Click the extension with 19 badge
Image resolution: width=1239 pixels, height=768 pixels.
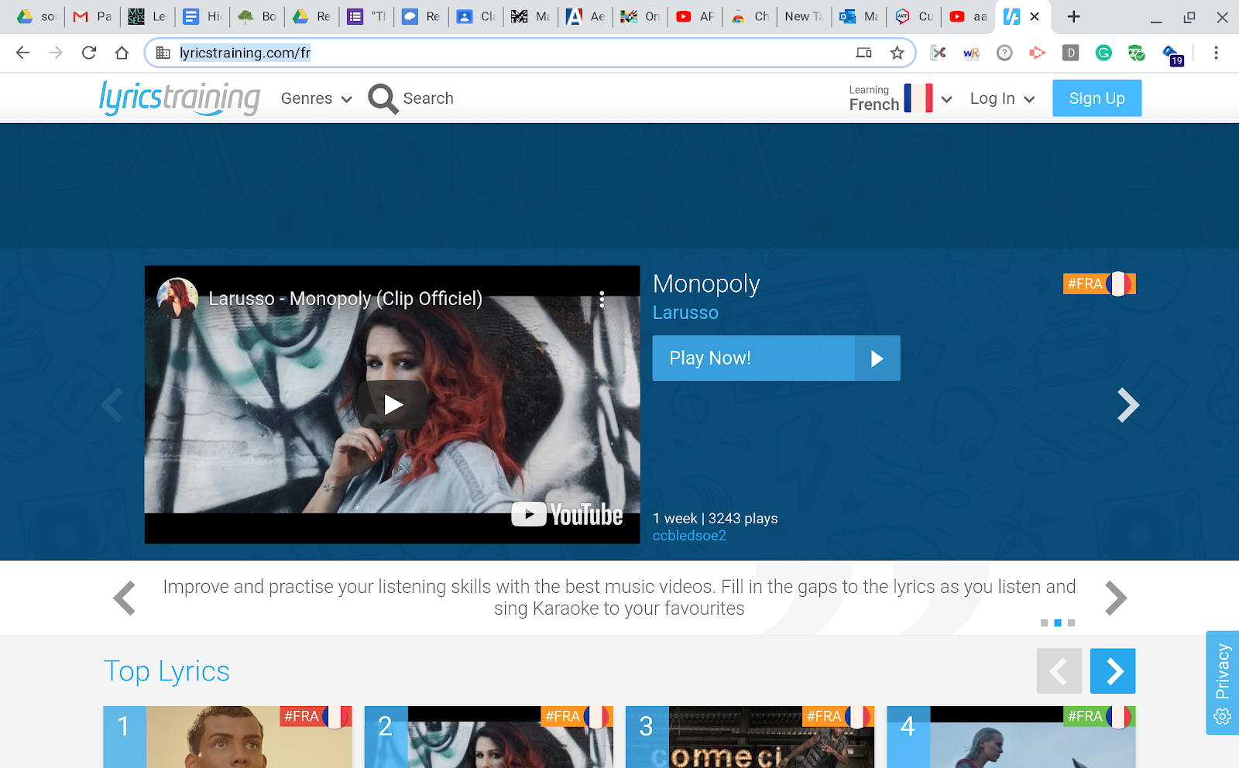coord(1172,54)
